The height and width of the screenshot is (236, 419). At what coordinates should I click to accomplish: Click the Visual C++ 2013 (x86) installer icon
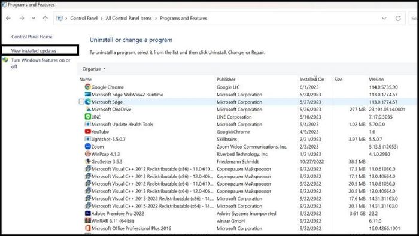tap(87, 176)
